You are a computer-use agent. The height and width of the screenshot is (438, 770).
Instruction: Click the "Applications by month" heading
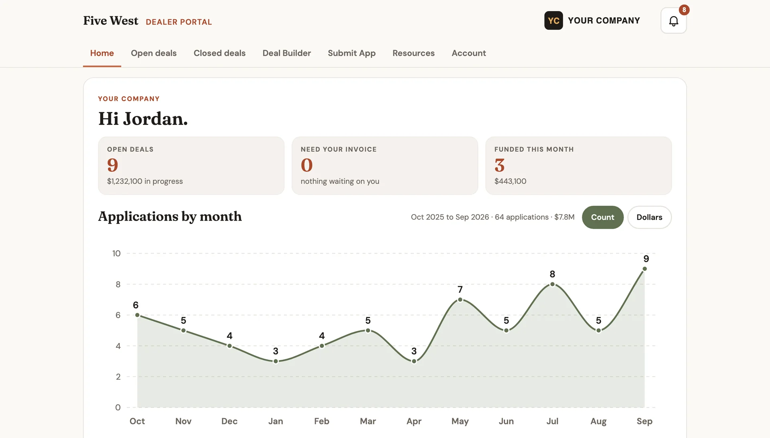[170, 217]
